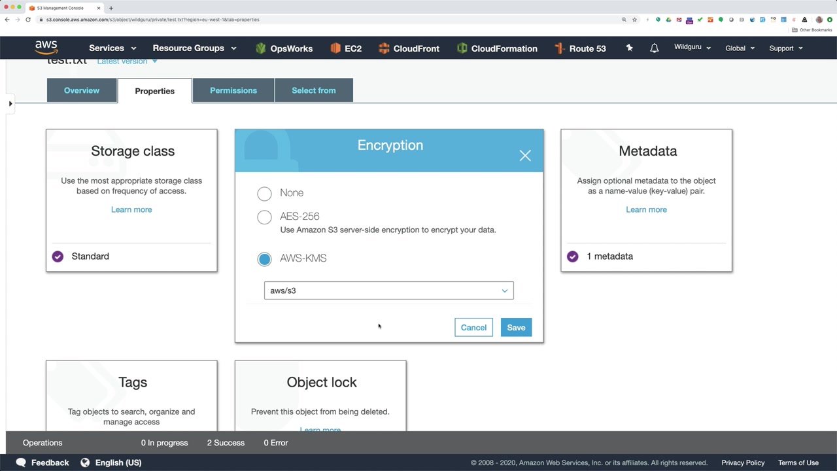This screenshot has height=471, width=837.
Task: Click the language globe icon
Action: (x=85, y=462)
